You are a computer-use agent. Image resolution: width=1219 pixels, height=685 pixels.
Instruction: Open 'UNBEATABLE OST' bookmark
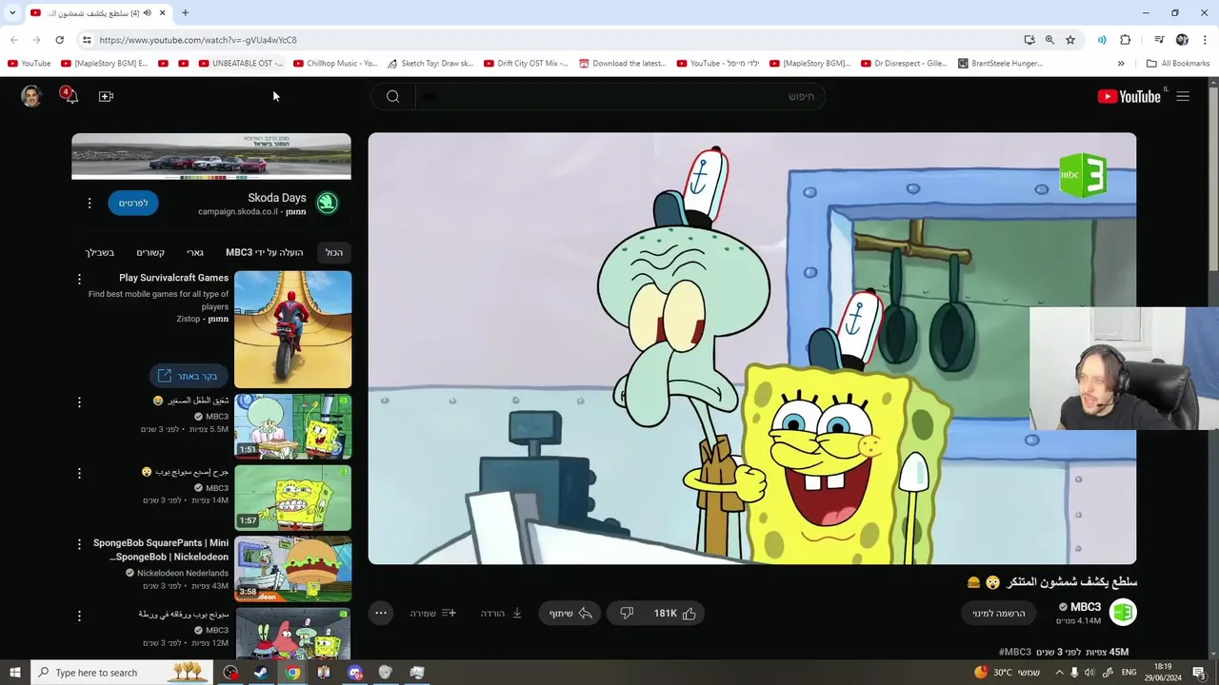(241, 64)
